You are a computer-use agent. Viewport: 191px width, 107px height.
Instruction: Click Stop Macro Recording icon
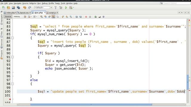click(90, 17)
